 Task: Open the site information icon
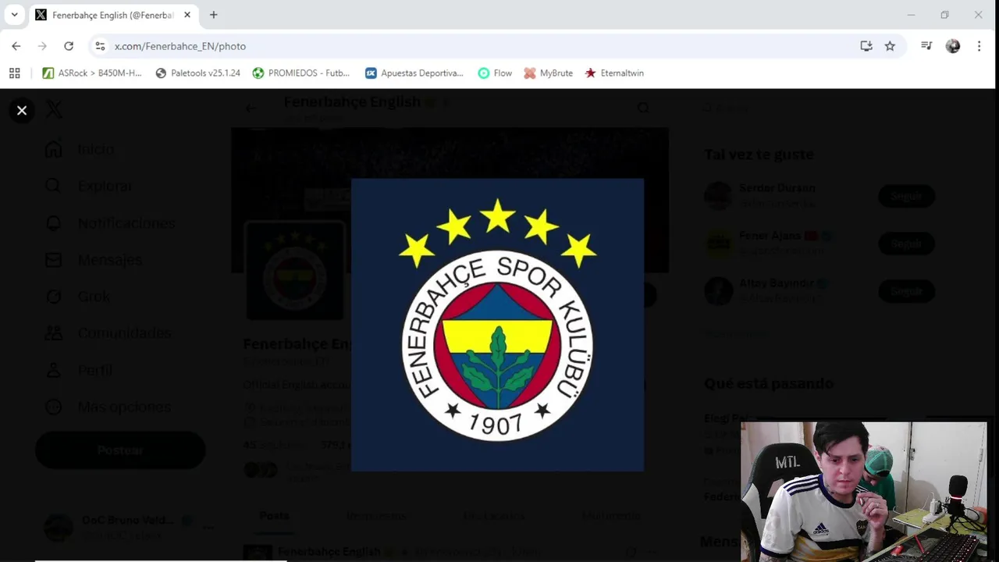pyautogui.click(x=100, y=46)
